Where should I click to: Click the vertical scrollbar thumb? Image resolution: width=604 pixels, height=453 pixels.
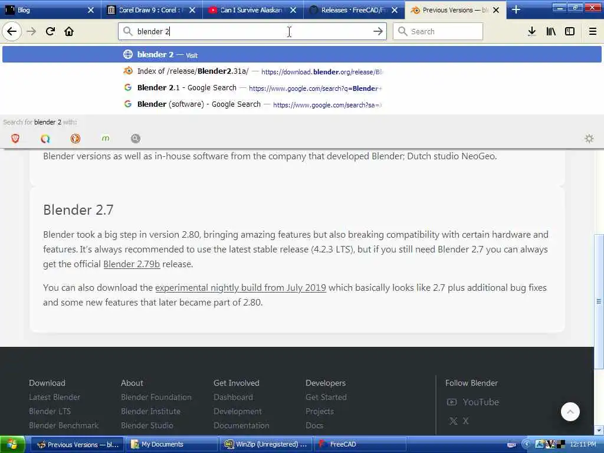(599, 301)
